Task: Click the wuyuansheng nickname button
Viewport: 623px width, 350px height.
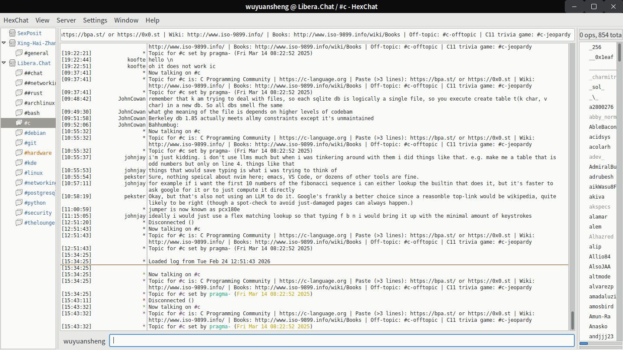Action: pos(84,341)
